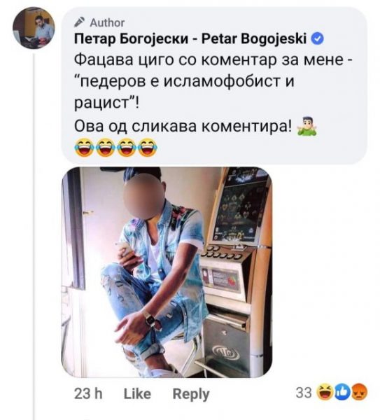Like this comment

click(x=137, y=393)
